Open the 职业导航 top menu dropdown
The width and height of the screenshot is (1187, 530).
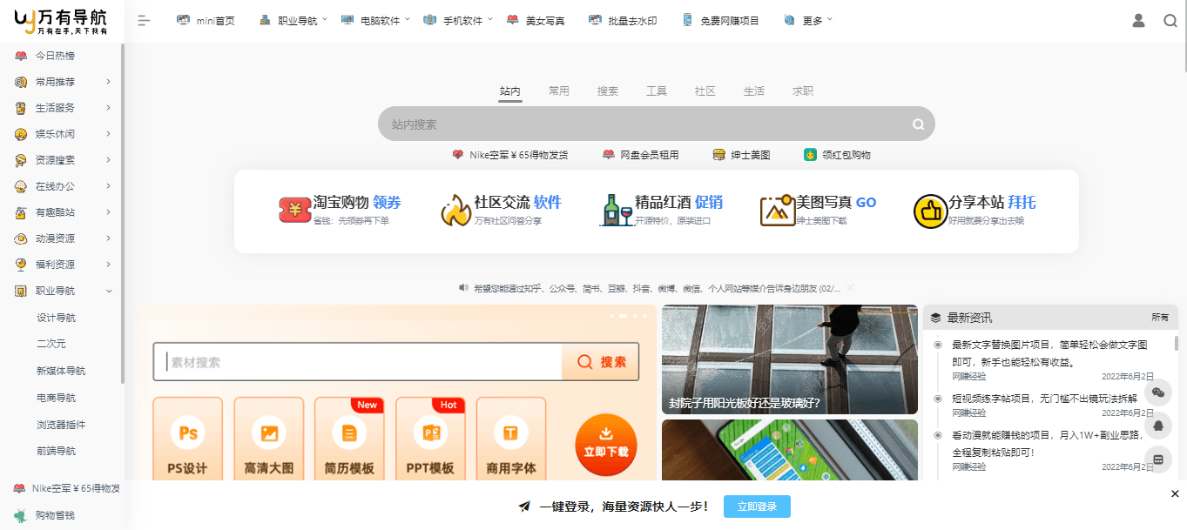click(293, 20)
